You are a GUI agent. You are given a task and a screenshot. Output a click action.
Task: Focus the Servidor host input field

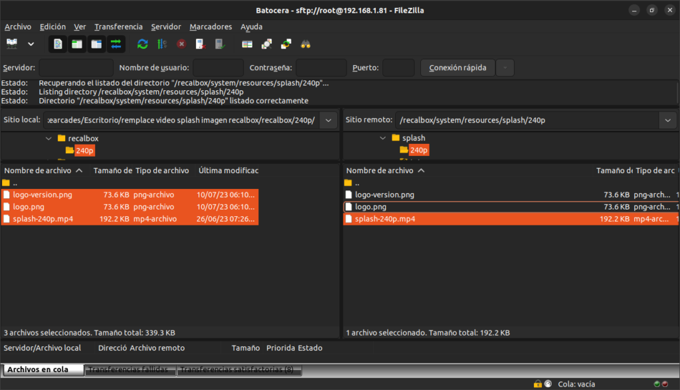click(x=76, y=68)
